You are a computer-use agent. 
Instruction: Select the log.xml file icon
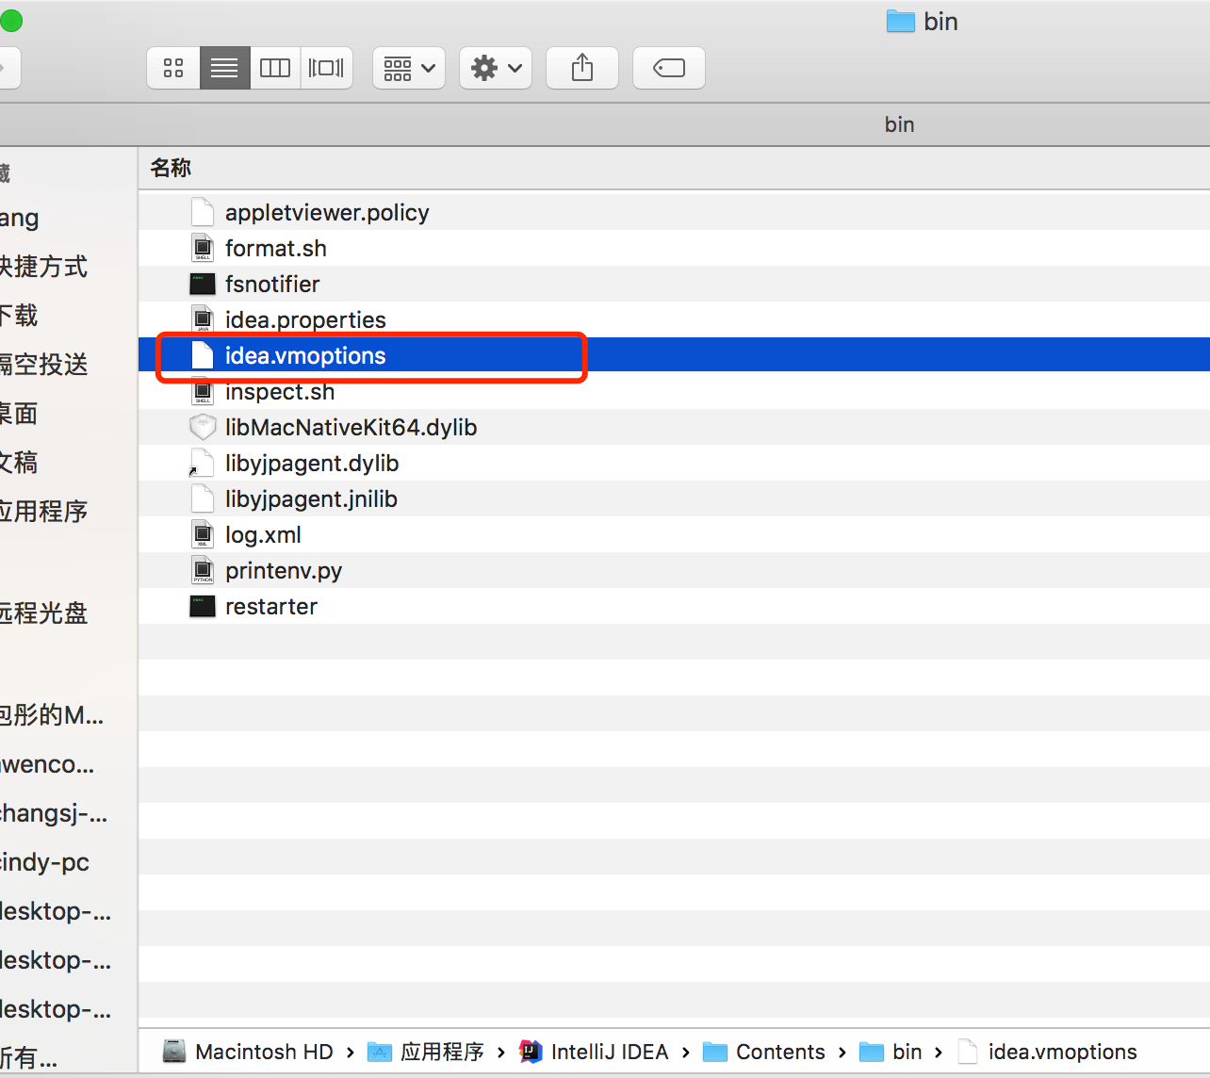point(203,534)
